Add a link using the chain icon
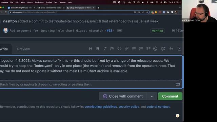Viewport: 217px width, 122px height. (126, 49)
